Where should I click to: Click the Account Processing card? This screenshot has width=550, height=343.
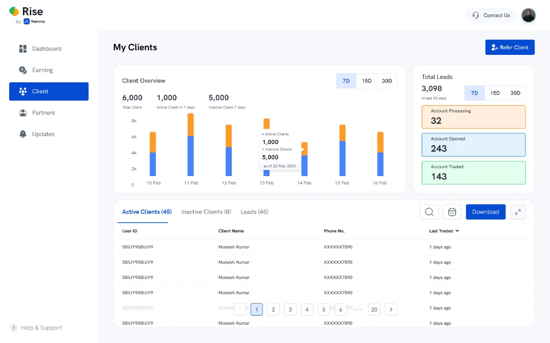click(x=473, y=117)
